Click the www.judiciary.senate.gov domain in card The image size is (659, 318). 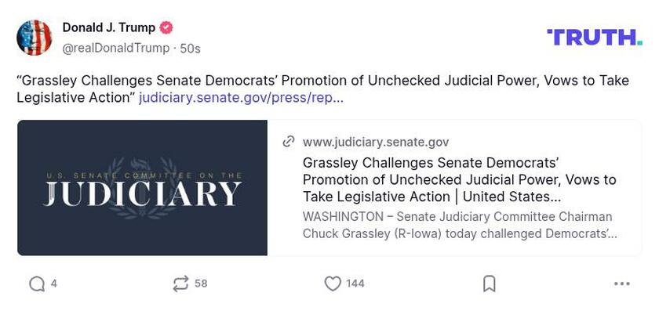[x=376, y=142]
